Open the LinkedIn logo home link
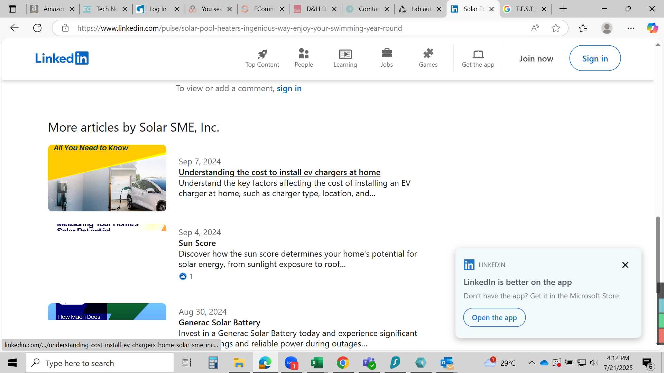Image resolution: width=664 pixels, height=373 pixels. pos(62,58)
